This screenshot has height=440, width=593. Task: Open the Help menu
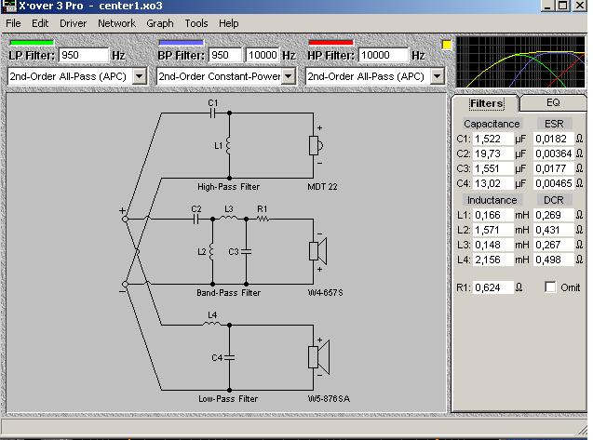click(x=228, y=23)
